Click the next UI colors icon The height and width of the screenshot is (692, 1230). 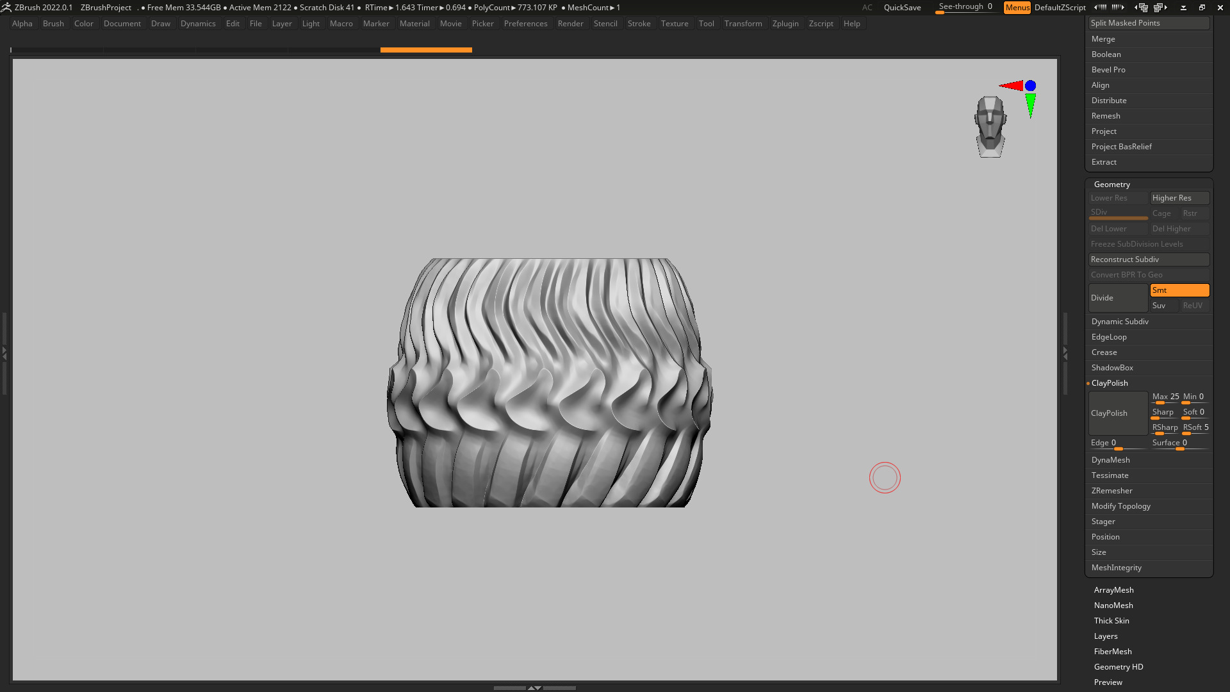(1118, 7)
